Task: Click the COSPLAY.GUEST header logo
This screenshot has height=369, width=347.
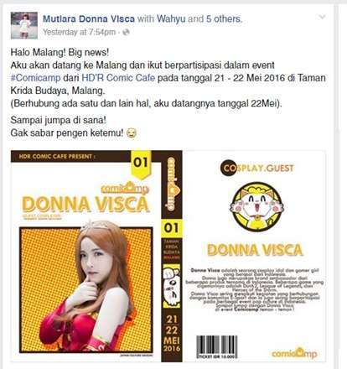Action: coord(257,168)
